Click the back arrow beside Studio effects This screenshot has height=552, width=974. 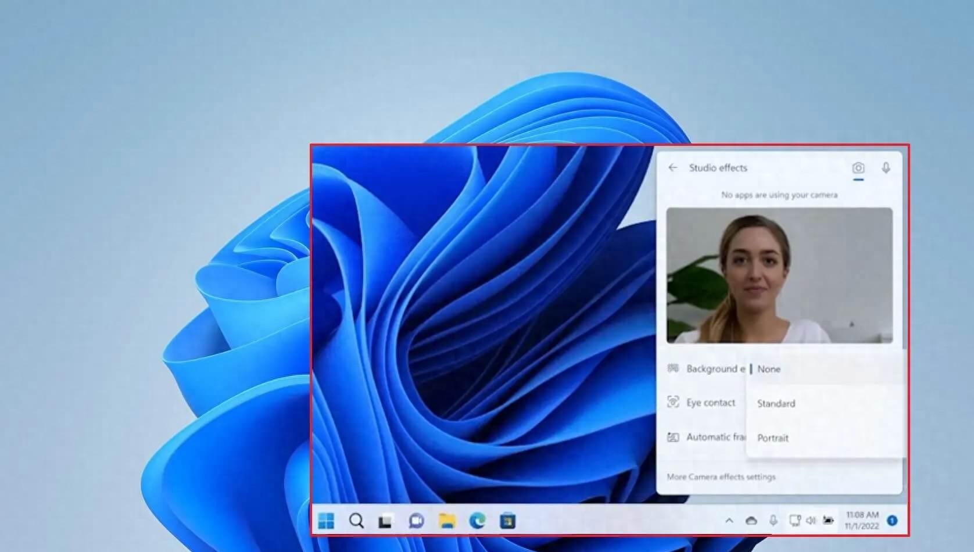tap(673, 168)
